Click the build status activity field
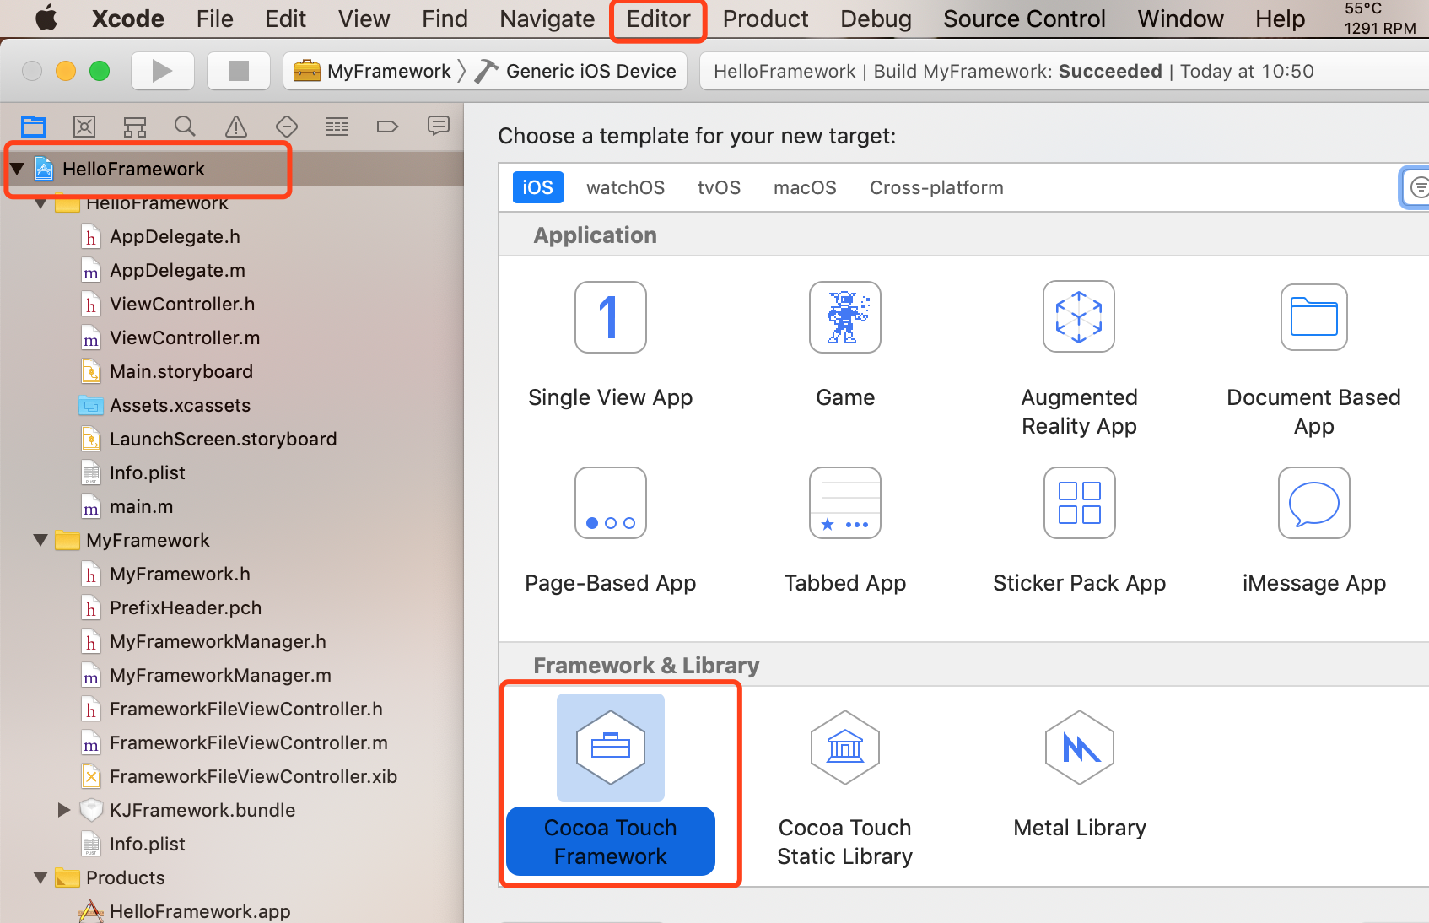The height and width of the screenshot is (923, 1429). pyautogui.click(x=1065, y=71)
